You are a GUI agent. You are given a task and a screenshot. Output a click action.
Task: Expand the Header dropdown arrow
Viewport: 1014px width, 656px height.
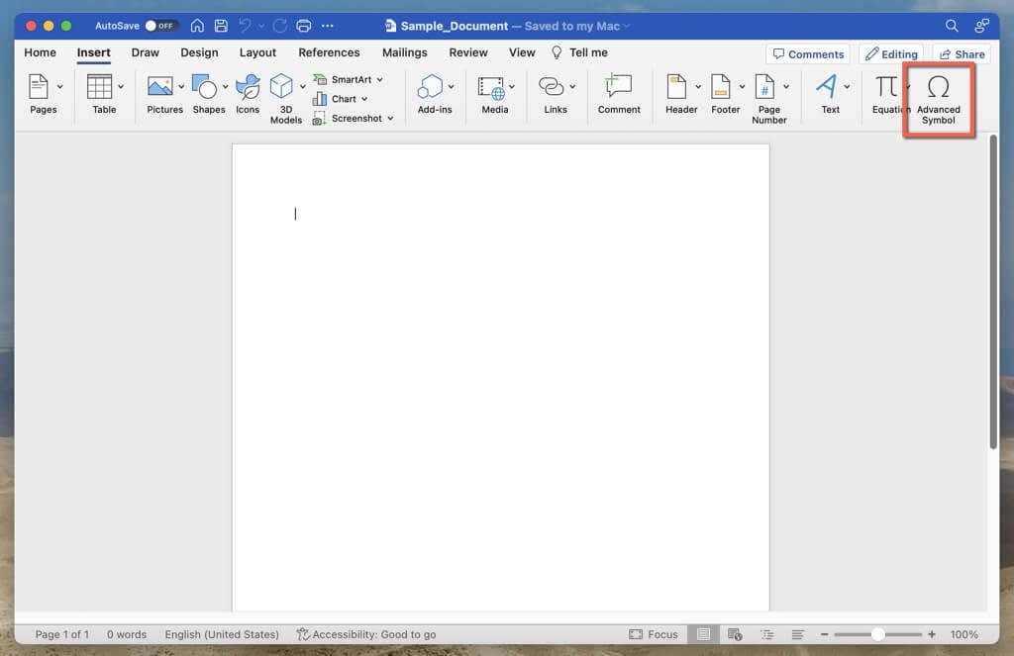pyautogui.click(x=698, y=87)
